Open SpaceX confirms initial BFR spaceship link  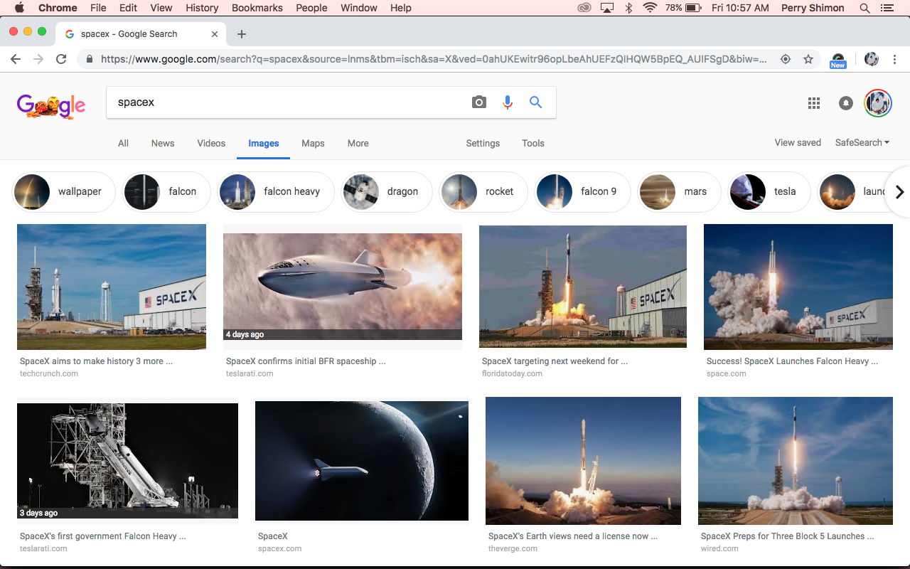click(x=306, y=361)
